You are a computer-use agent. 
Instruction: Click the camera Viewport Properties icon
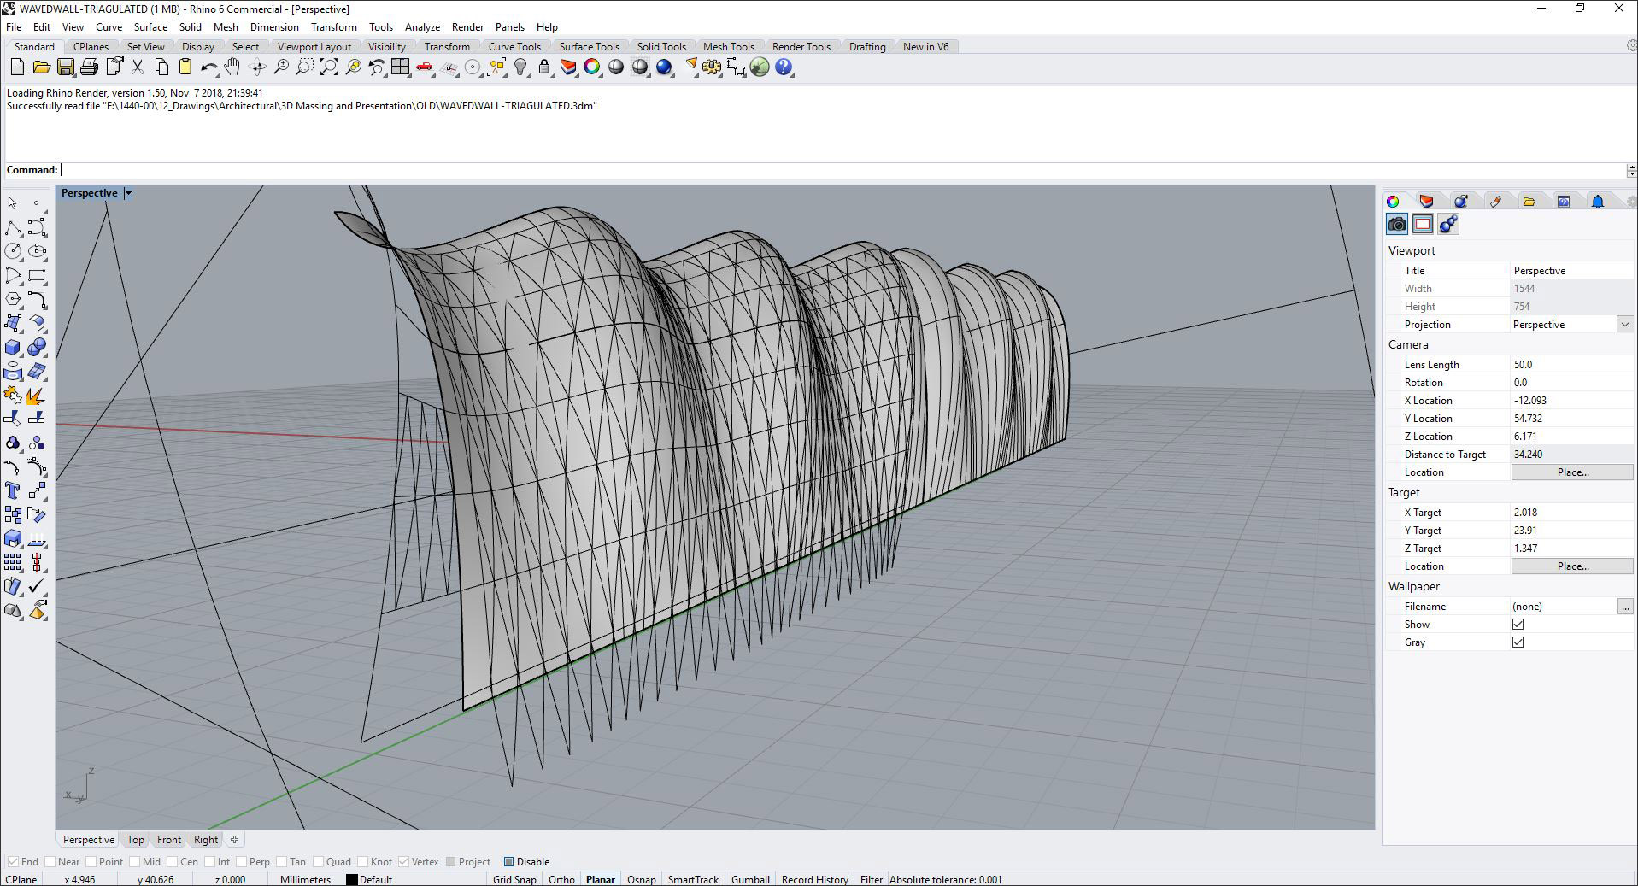[x=1397, y=224]
